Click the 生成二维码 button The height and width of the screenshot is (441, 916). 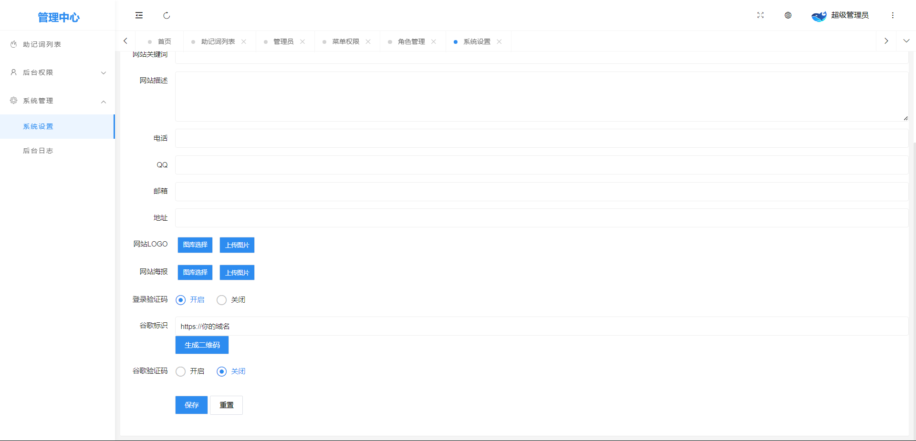(x=202, y=345)
